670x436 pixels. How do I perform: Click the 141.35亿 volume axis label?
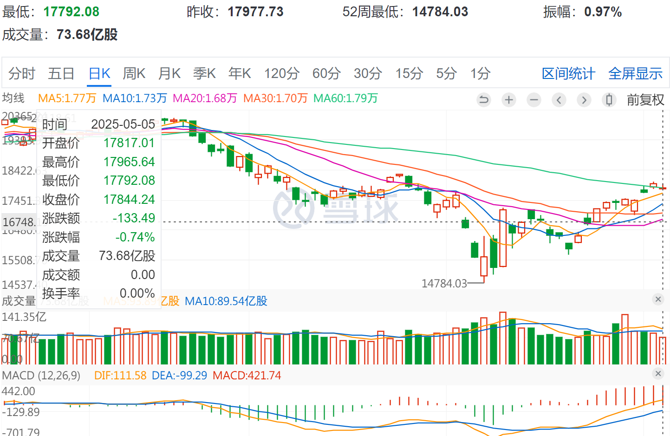pos(24,317)
